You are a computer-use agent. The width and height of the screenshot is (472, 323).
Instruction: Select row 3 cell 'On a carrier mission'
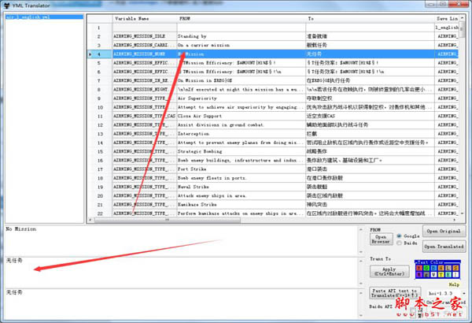click(x=242, y=45)
